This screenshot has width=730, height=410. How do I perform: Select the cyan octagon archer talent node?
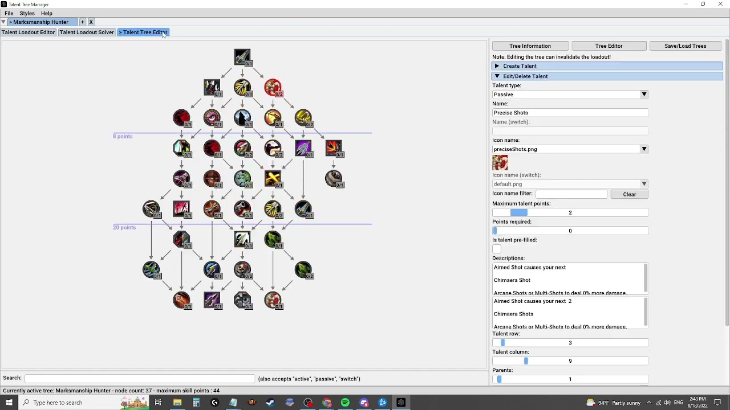click(x=182, y=148)
